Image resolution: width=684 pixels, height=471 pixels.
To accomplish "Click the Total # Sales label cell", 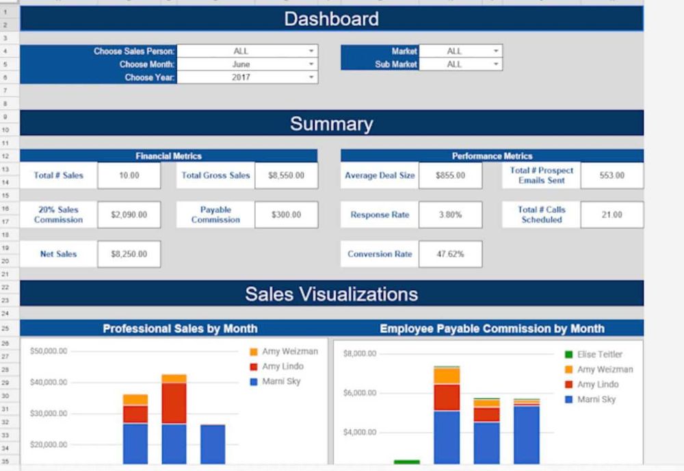I will 58,175.
